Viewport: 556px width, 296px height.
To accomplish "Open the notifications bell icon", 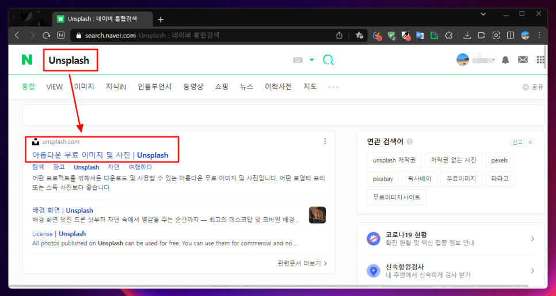I will point(505,60).
